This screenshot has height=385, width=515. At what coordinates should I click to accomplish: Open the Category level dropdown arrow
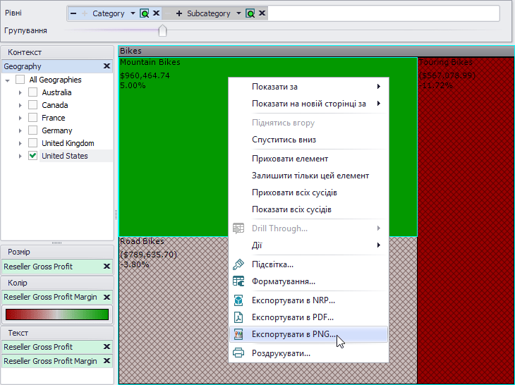[x=133, y=13]
